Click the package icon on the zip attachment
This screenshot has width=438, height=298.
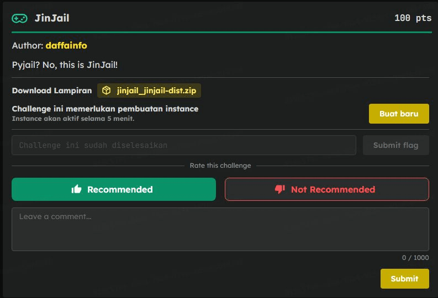pyautogui.click(x=107, y=91)
